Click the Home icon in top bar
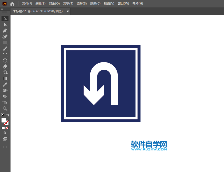This screenshot has width=224, height=172. 12,3
